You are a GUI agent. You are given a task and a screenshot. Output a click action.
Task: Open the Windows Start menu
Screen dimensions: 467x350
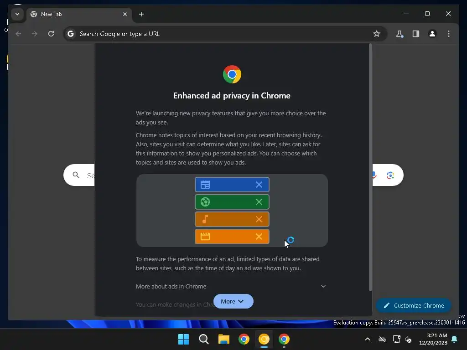click(x=183, y=339)
